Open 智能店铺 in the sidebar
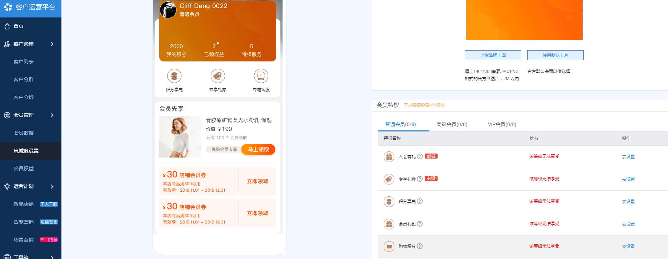This screenshot has height=259, width=668. (x=24, y=204)
